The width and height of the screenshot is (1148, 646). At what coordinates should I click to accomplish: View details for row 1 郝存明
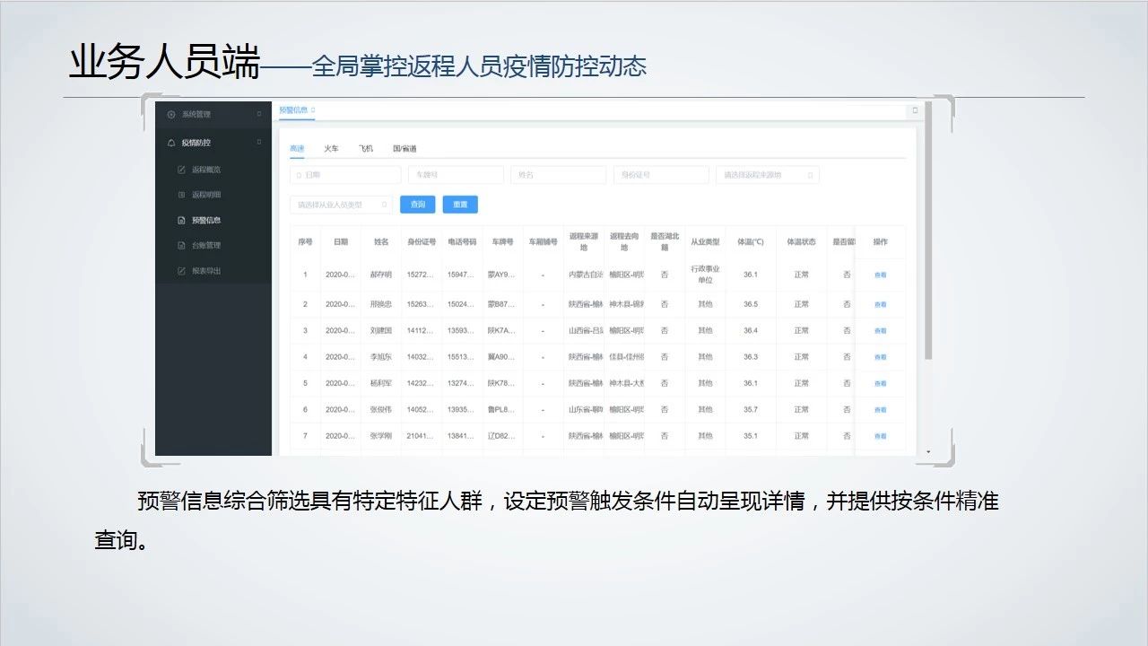pos(880,275)
